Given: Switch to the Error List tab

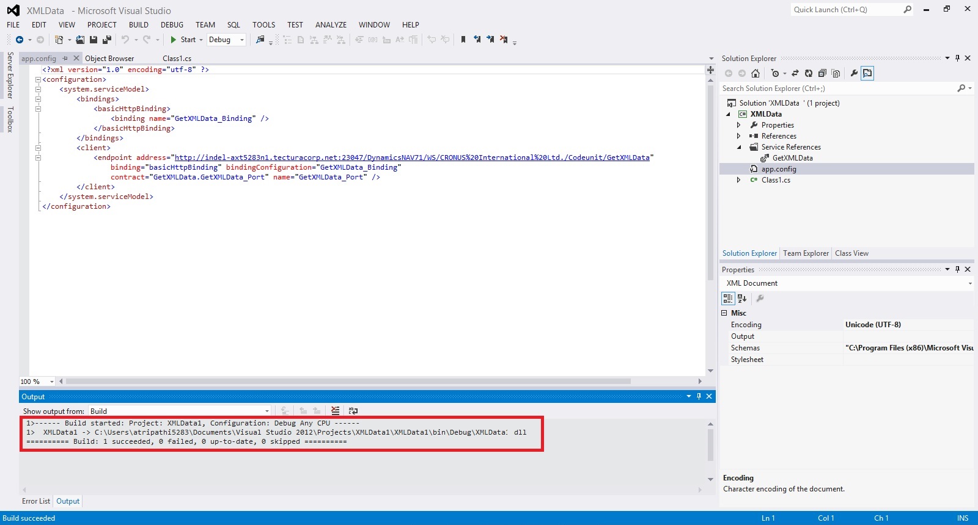Looking at the screenshot, I should [x=36, y=501].
